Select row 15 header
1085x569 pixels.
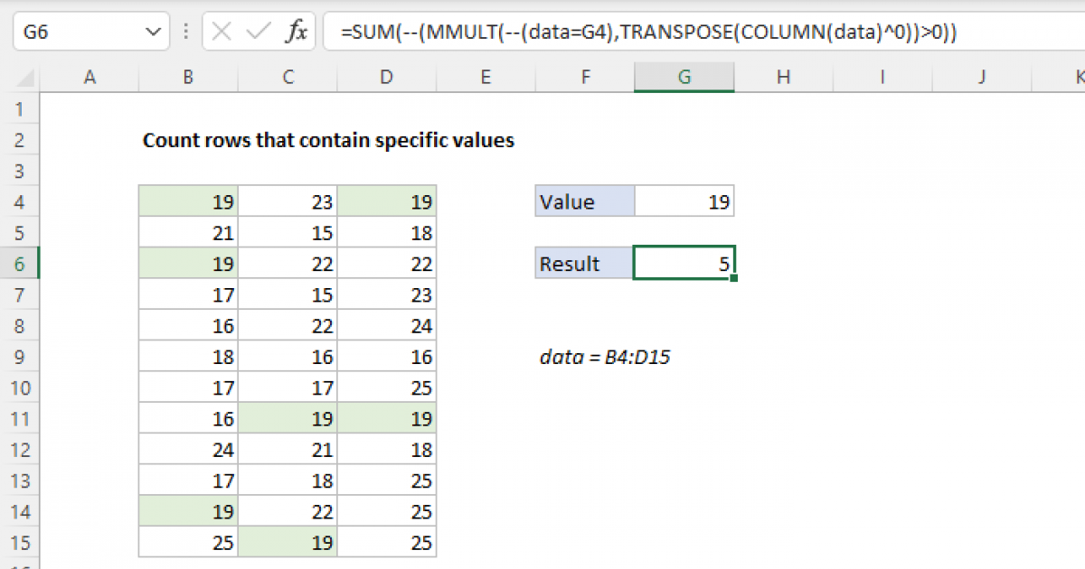tap(20, 543)
